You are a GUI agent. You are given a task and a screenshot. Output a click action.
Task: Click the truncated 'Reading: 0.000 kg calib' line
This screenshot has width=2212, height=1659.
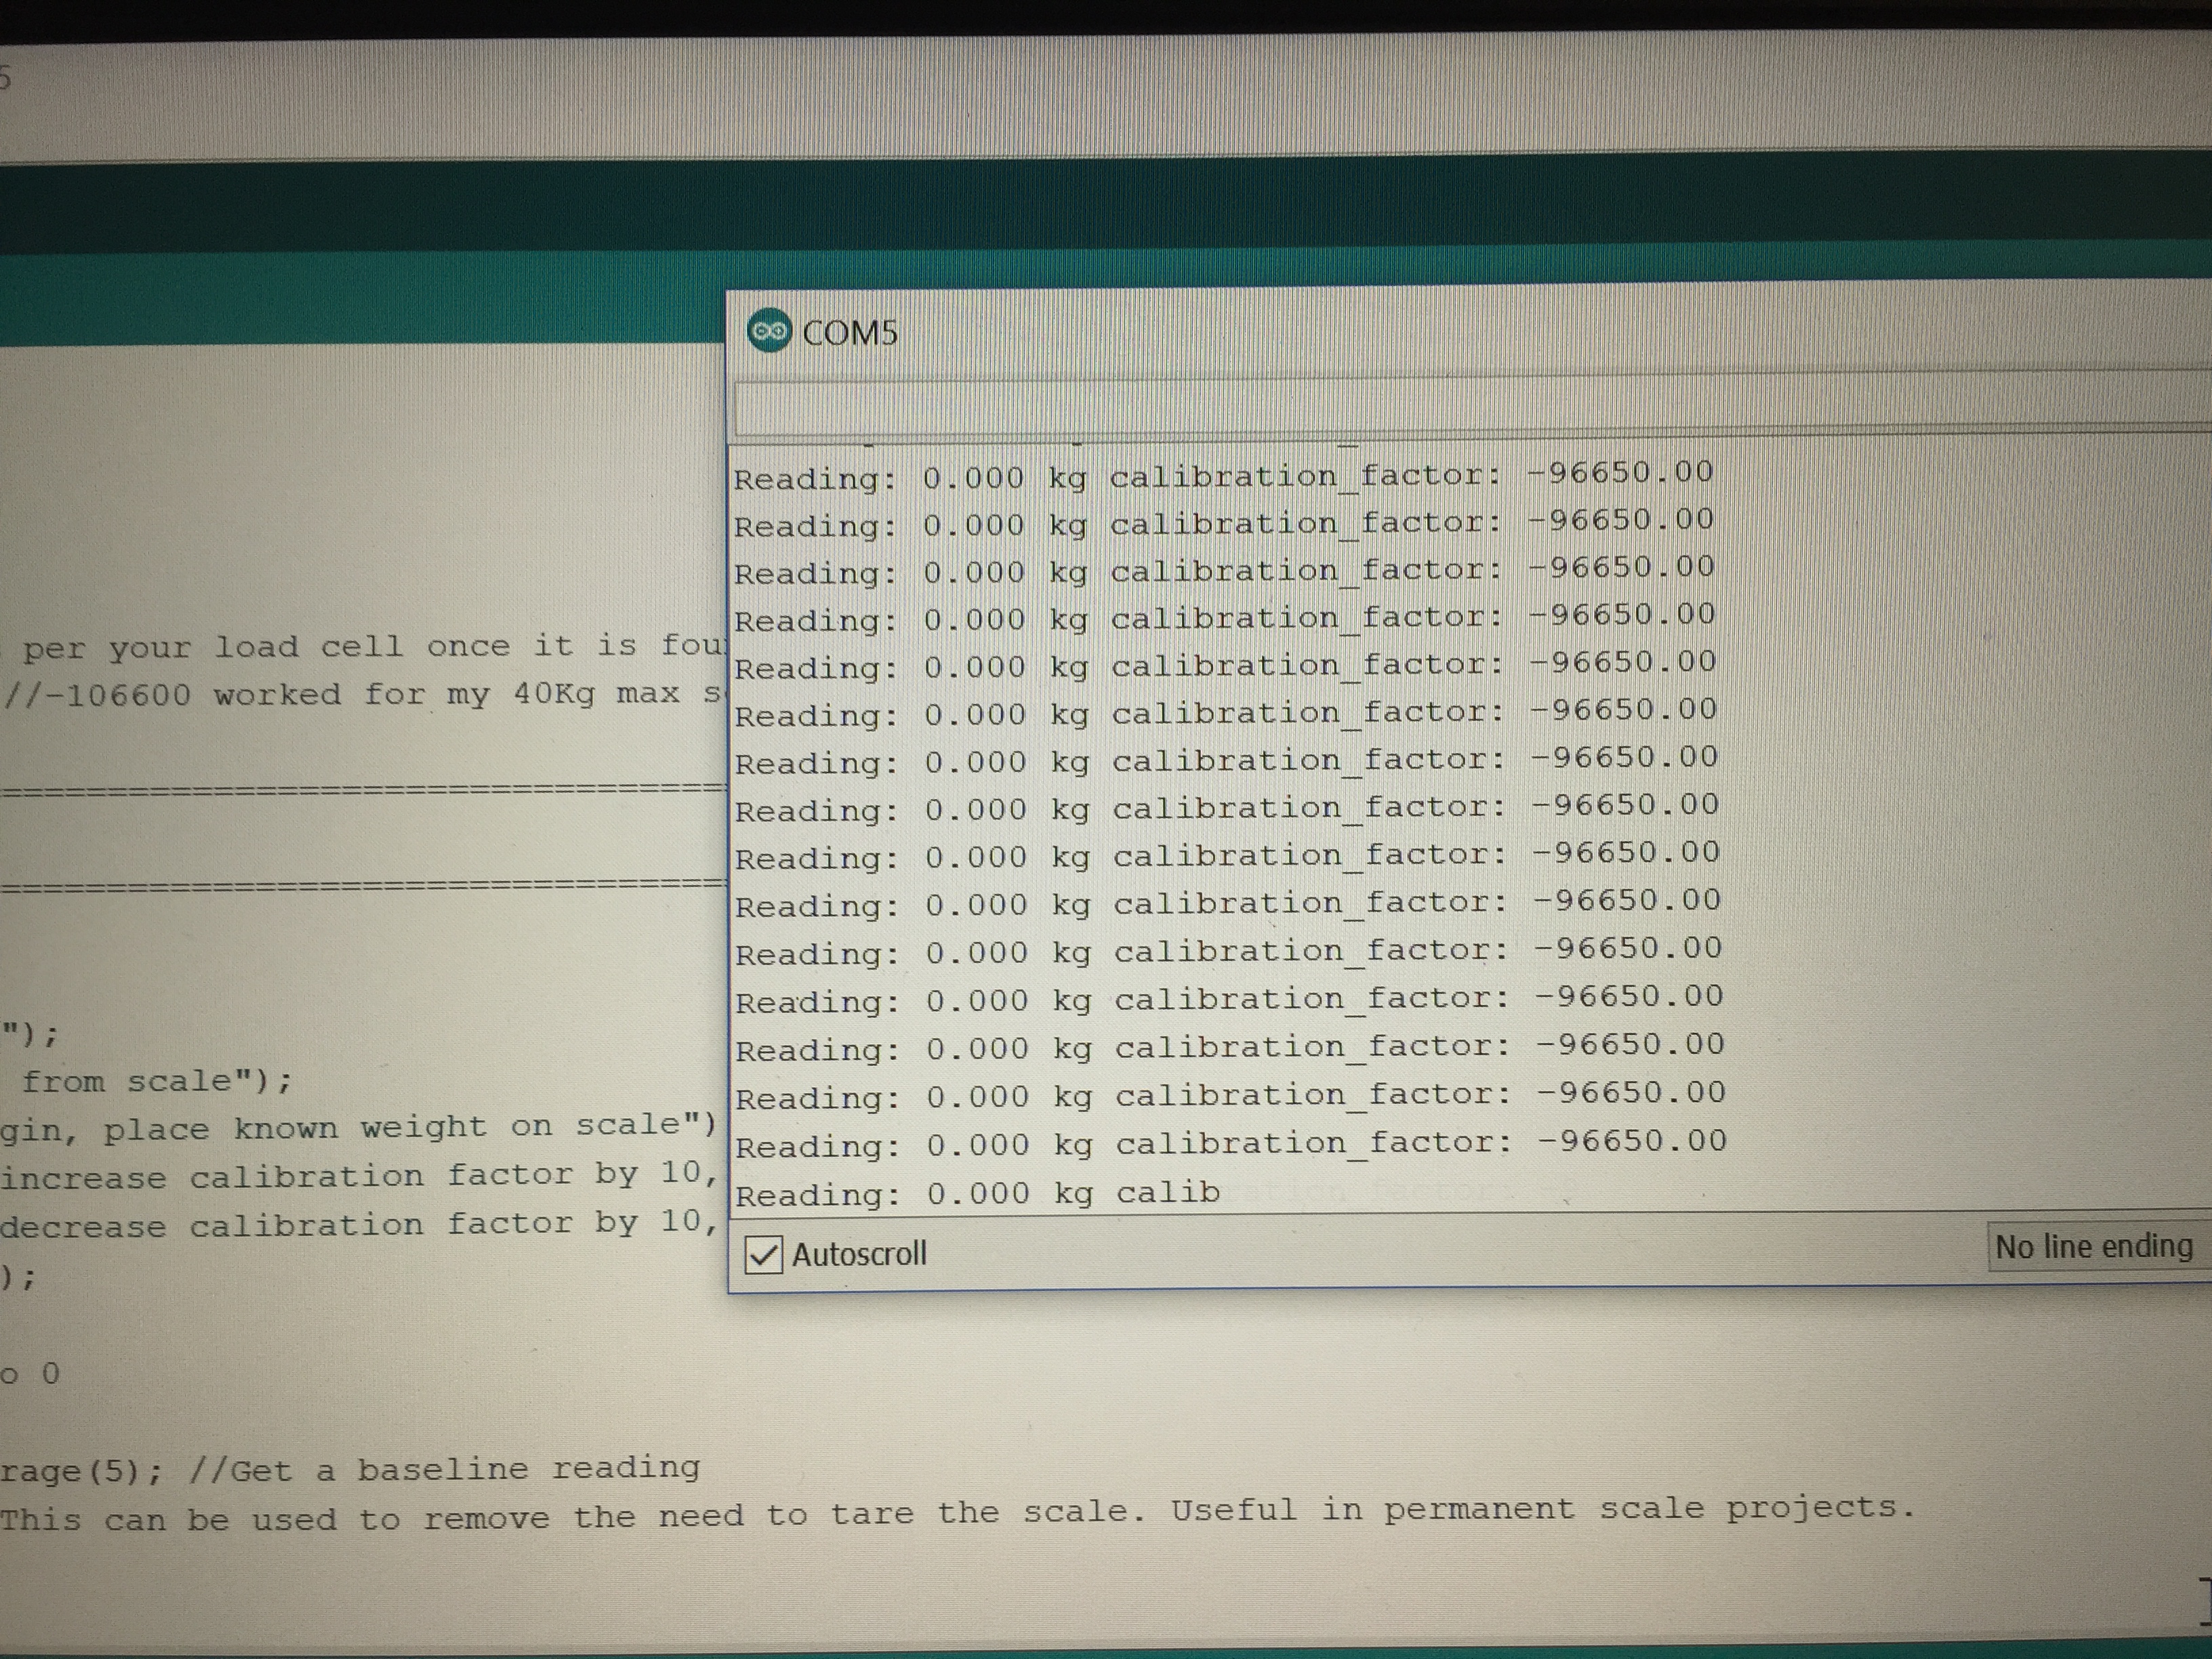click(977, 1193)
